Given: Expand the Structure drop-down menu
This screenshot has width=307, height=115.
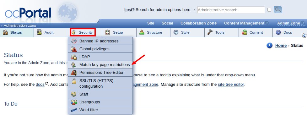Looking at the screenshot, I should (154, 33).
